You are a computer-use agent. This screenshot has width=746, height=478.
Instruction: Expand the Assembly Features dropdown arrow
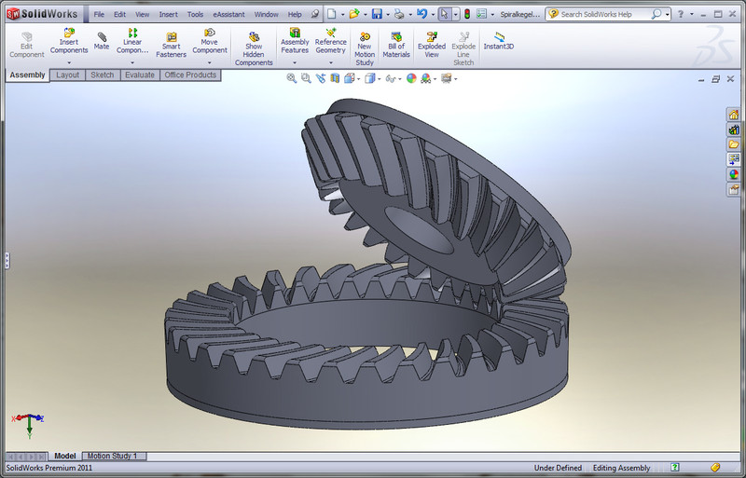(295, 62)
